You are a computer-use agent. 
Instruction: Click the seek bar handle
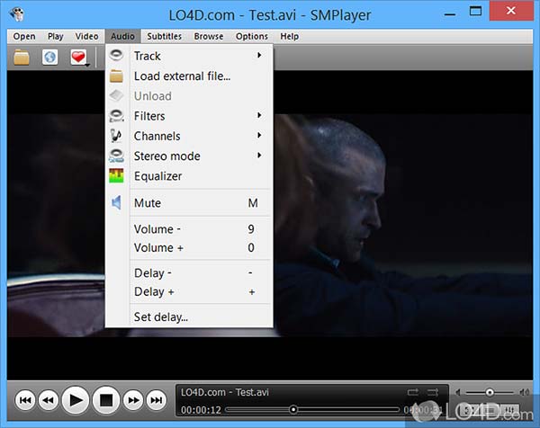(293, 409)
